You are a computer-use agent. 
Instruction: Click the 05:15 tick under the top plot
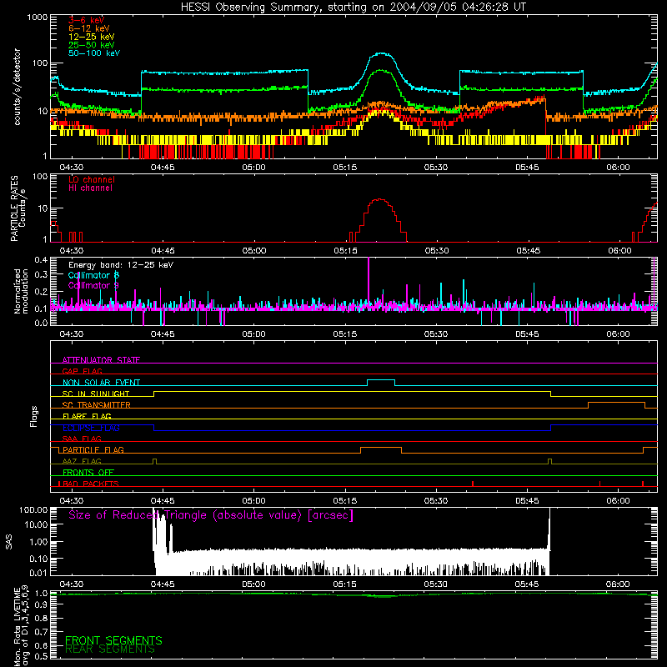click(345, 168)
